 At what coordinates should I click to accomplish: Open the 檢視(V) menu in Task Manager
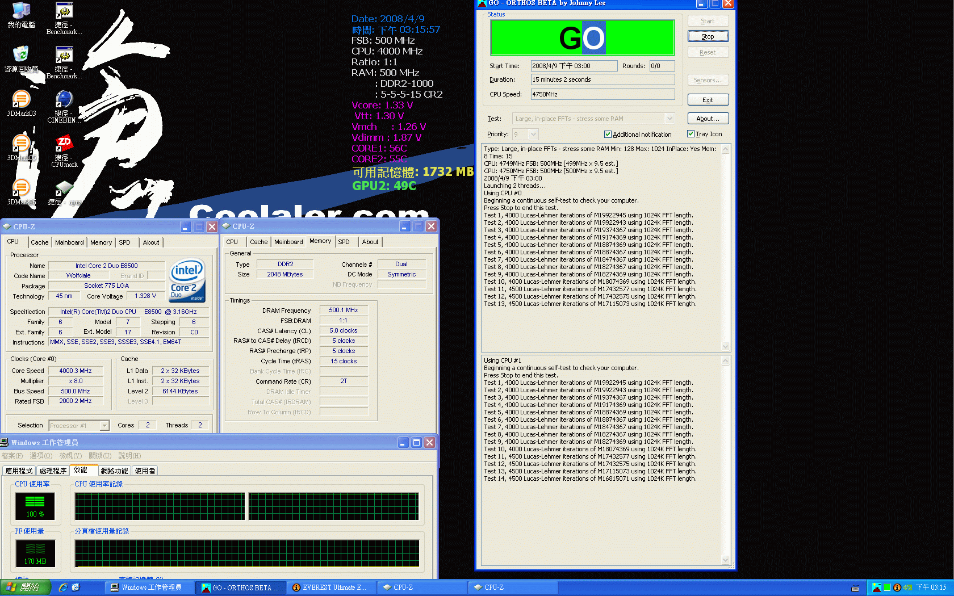pyautogui.click(x=70, y=456)
